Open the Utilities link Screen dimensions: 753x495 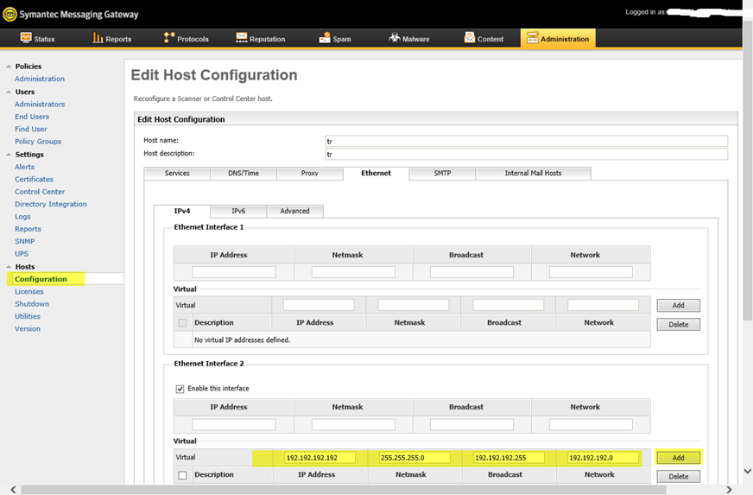coord(28,317)
